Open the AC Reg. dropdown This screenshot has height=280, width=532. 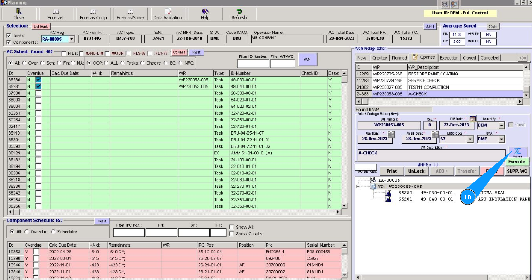click(71, 39)
